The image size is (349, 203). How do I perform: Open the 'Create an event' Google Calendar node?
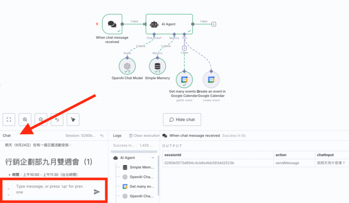click(x=211, y=80)
